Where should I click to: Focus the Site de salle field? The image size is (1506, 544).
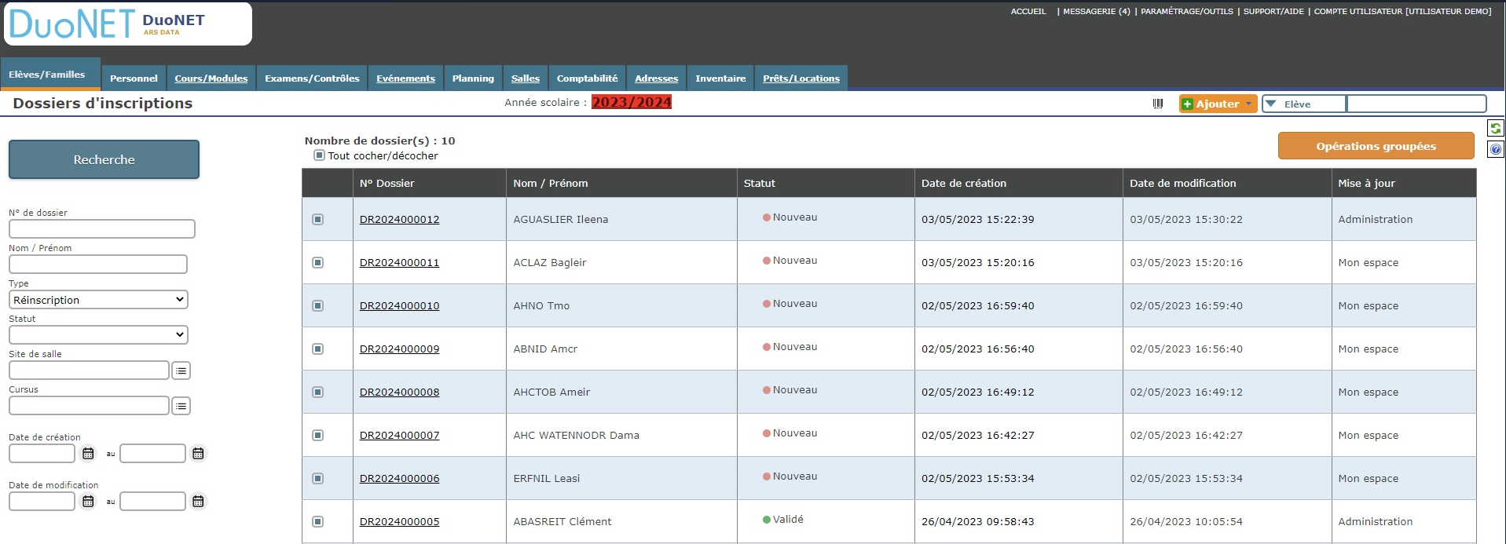89,370
